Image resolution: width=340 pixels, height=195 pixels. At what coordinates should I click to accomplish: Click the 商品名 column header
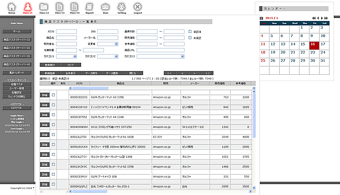(x=120, y=84)
